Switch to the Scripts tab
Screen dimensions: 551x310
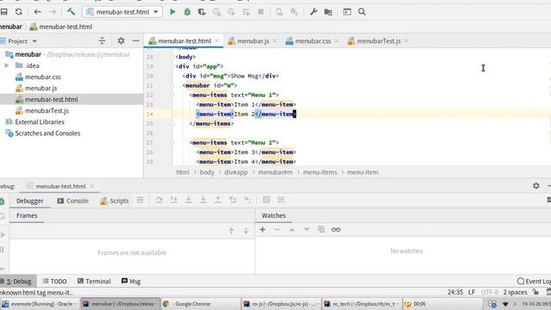[x=115, y=201]
